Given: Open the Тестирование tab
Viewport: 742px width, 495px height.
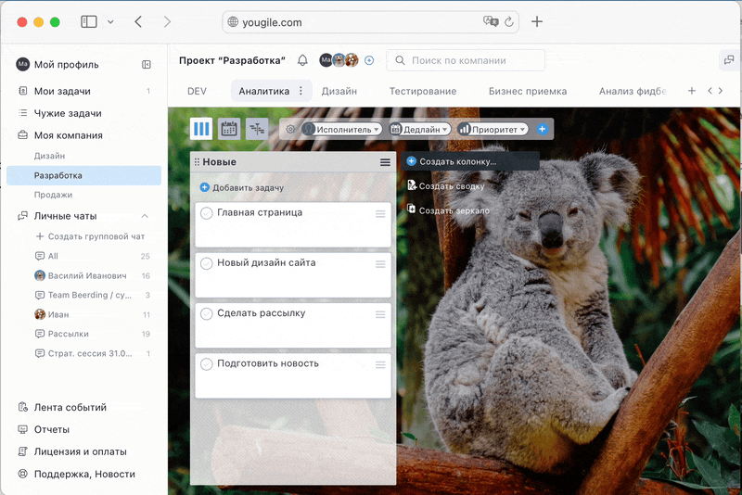Looking at the screenshot, I should pos(422,92).
